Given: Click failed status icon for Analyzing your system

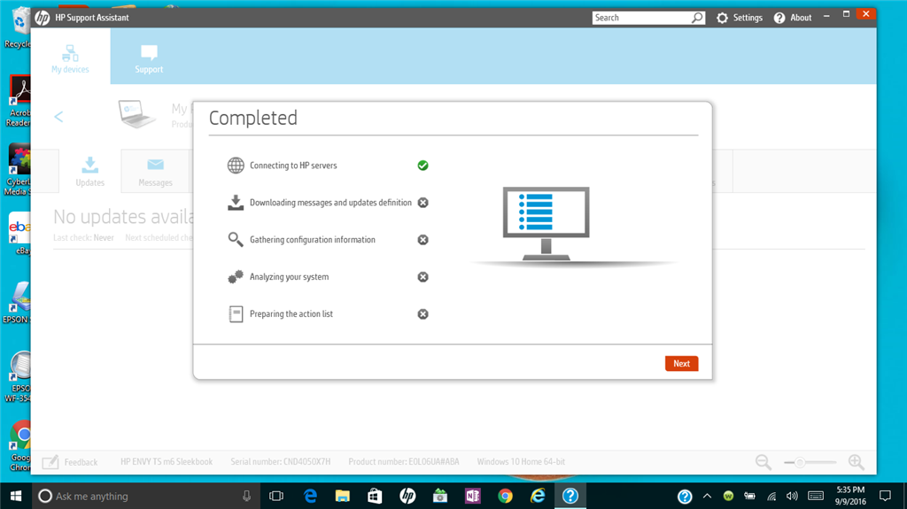Looking at the screenshot, I should (422, 277).
